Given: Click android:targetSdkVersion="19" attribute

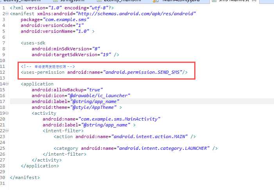Looking at the screenshot, I should point(71,55).
